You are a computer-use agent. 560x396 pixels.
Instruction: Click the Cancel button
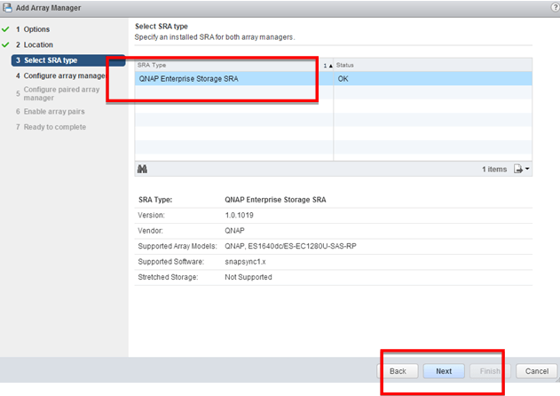(x=536, y=371)
